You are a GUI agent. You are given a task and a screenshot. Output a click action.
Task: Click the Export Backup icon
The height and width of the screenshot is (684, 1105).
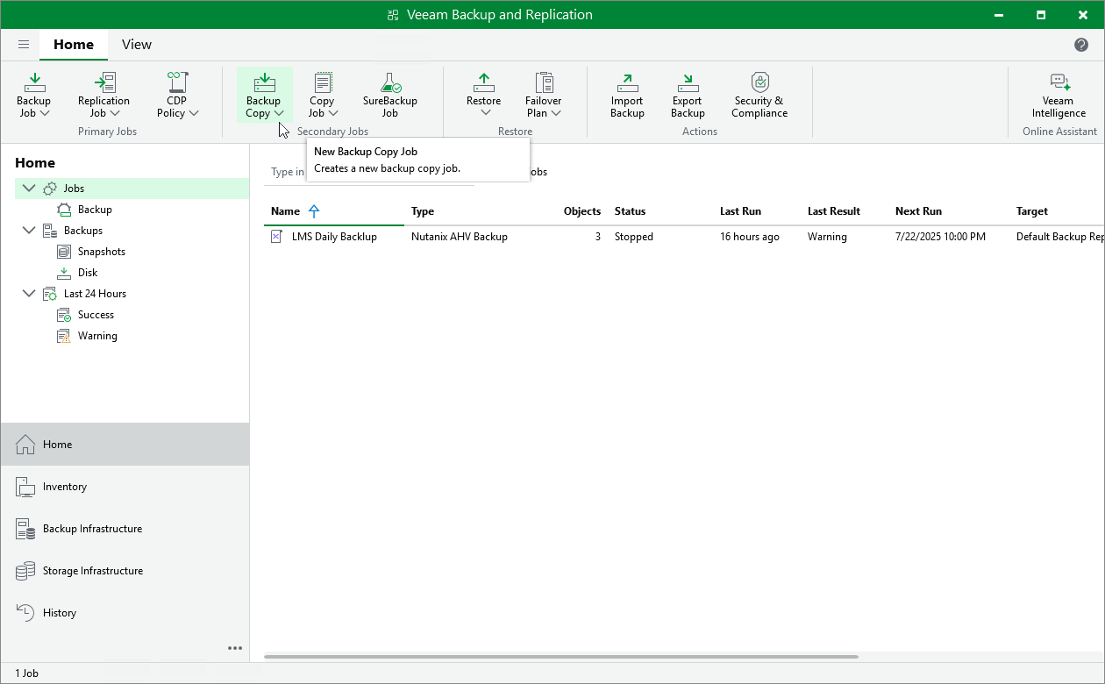(688, 95)
